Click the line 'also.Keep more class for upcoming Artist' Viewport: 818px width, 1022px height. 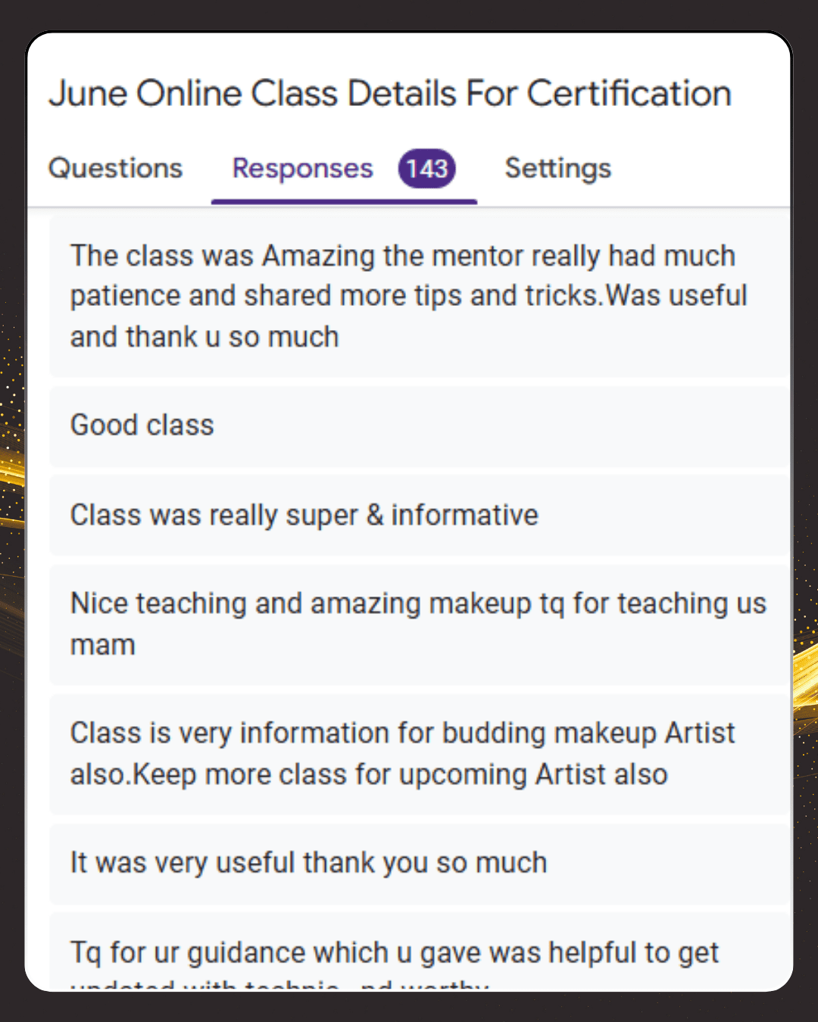tap(369, 774)
